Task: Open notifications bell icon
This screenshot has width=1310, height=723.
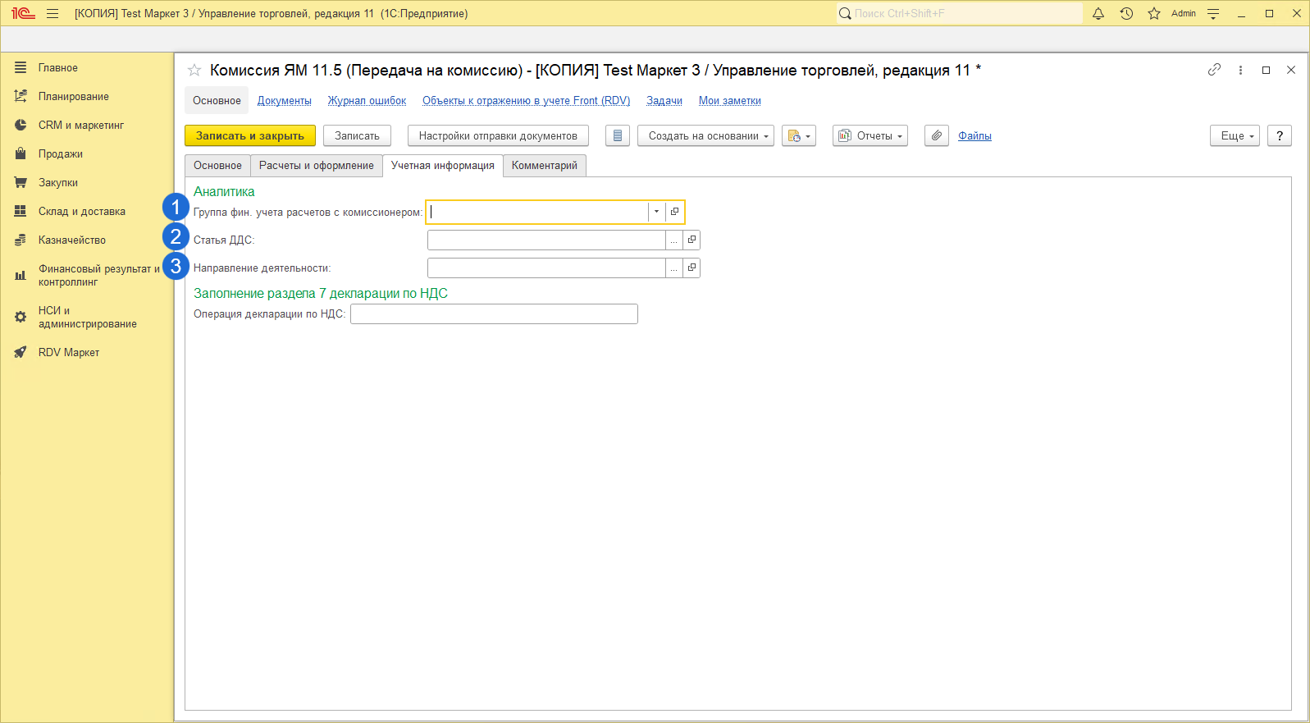Action: [x=1098, y=13]
